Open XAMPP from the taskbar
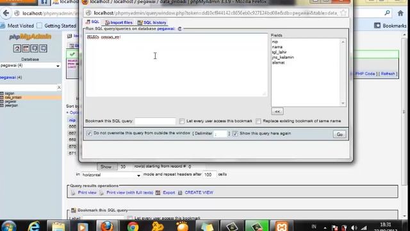 pos(281,227)
